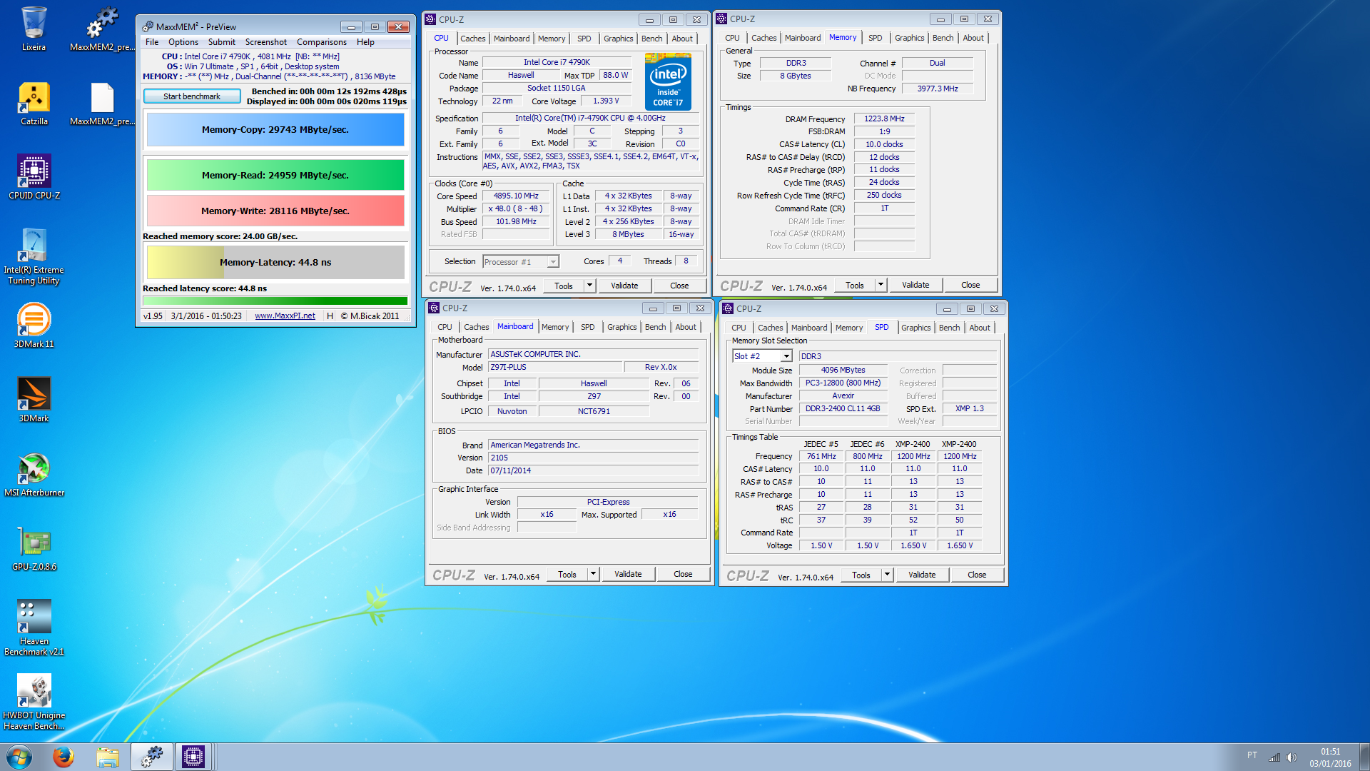Launch 3DMark desktop shortcut
Image resolution: width=1370 pixels, height=771 pixels.
click(34, 400)
